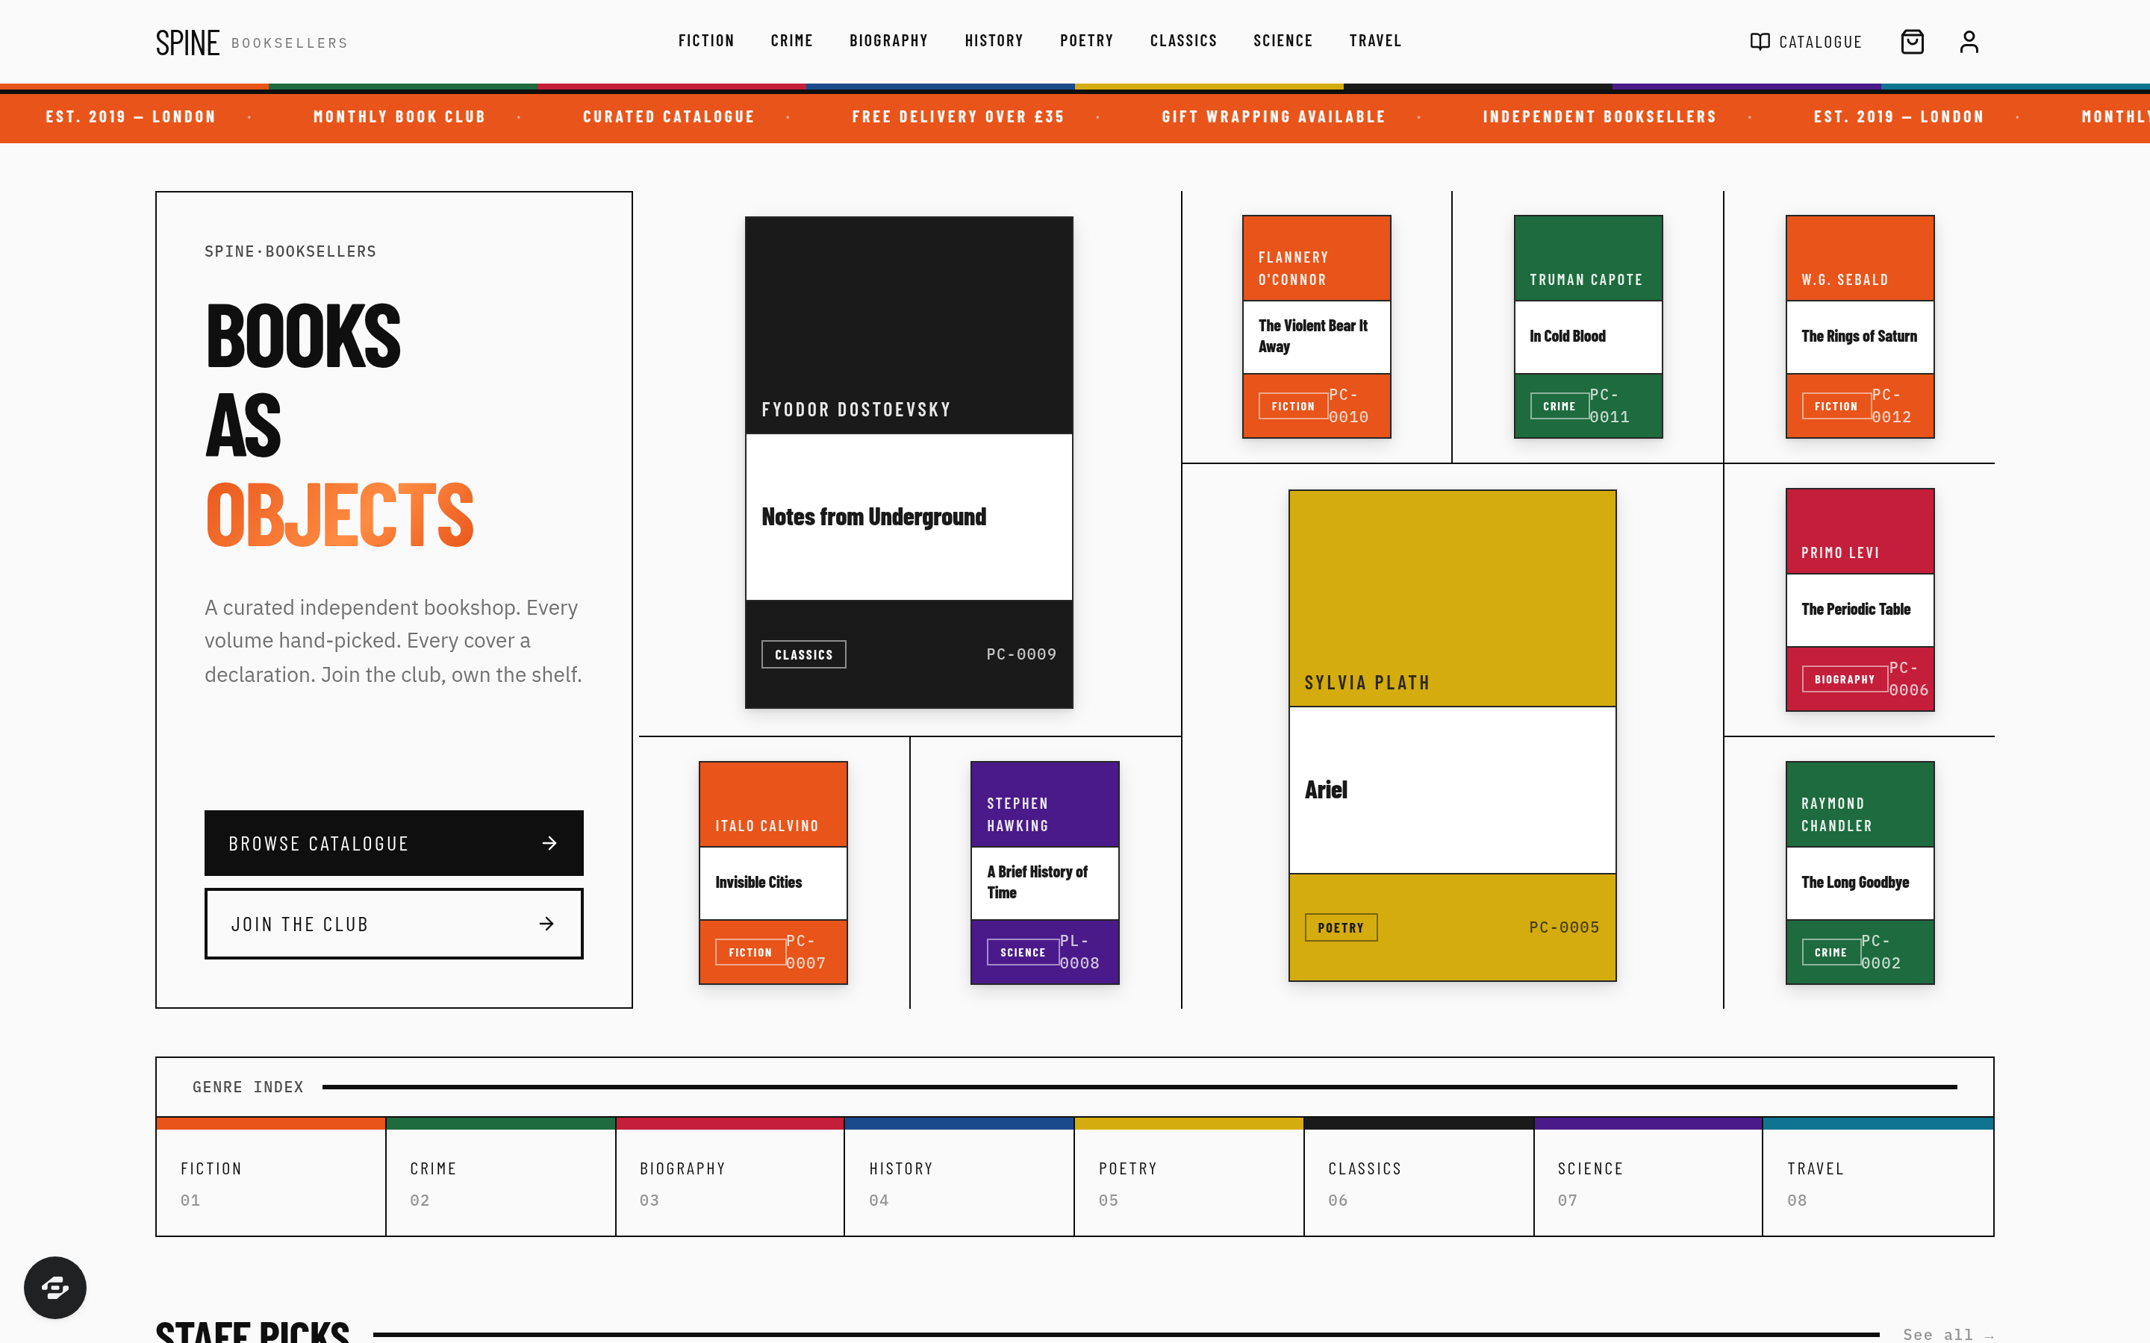The image size is (2150, 1343).
Task: Click the Classics tag on Dostoevsky cover
Action: [804, 654]
